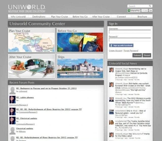Open nytimes.com link in Rick Kaplan tweet
Image resolution: width=162 pixels, height=141 pixels.
tap(133, 88)
